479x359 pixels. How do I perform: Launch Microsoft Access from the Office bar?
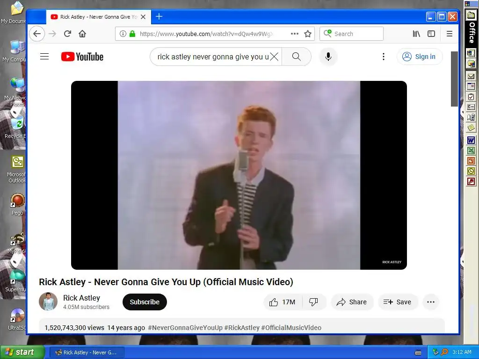coord(471,182)
